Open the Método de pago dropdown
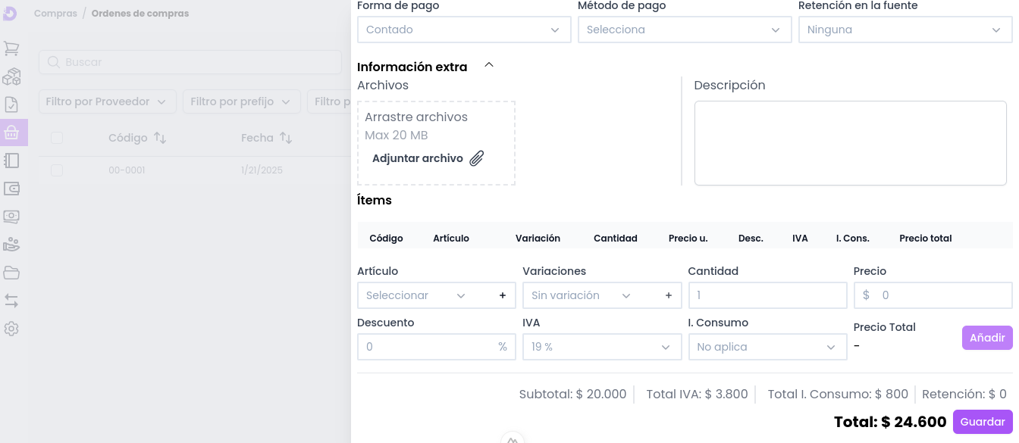This screenshot has width=1019, height=443. pyautogui.click(x=683, y=30)
